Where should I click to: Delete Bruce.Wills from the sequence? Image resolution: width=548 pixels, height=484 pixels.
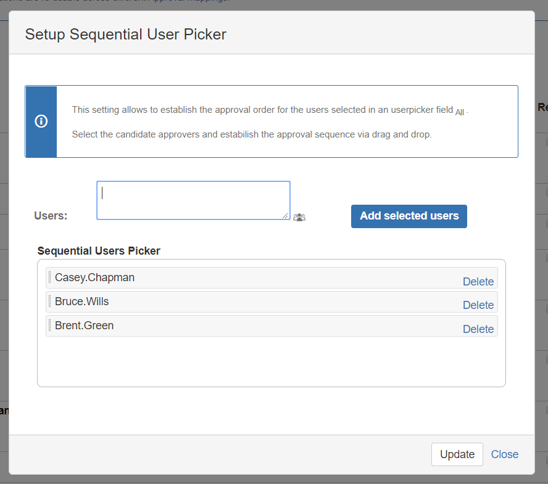(478, 305)
